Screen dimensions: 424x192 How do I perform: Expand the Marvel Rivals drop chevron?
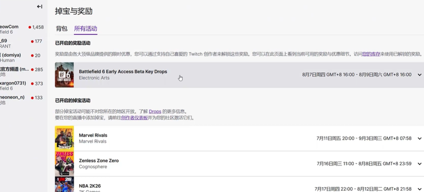(x=419, y=138)
